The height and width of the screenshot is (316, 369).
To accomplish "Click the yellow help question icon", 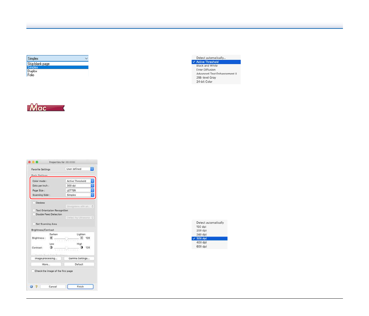I will coord(36,287).
